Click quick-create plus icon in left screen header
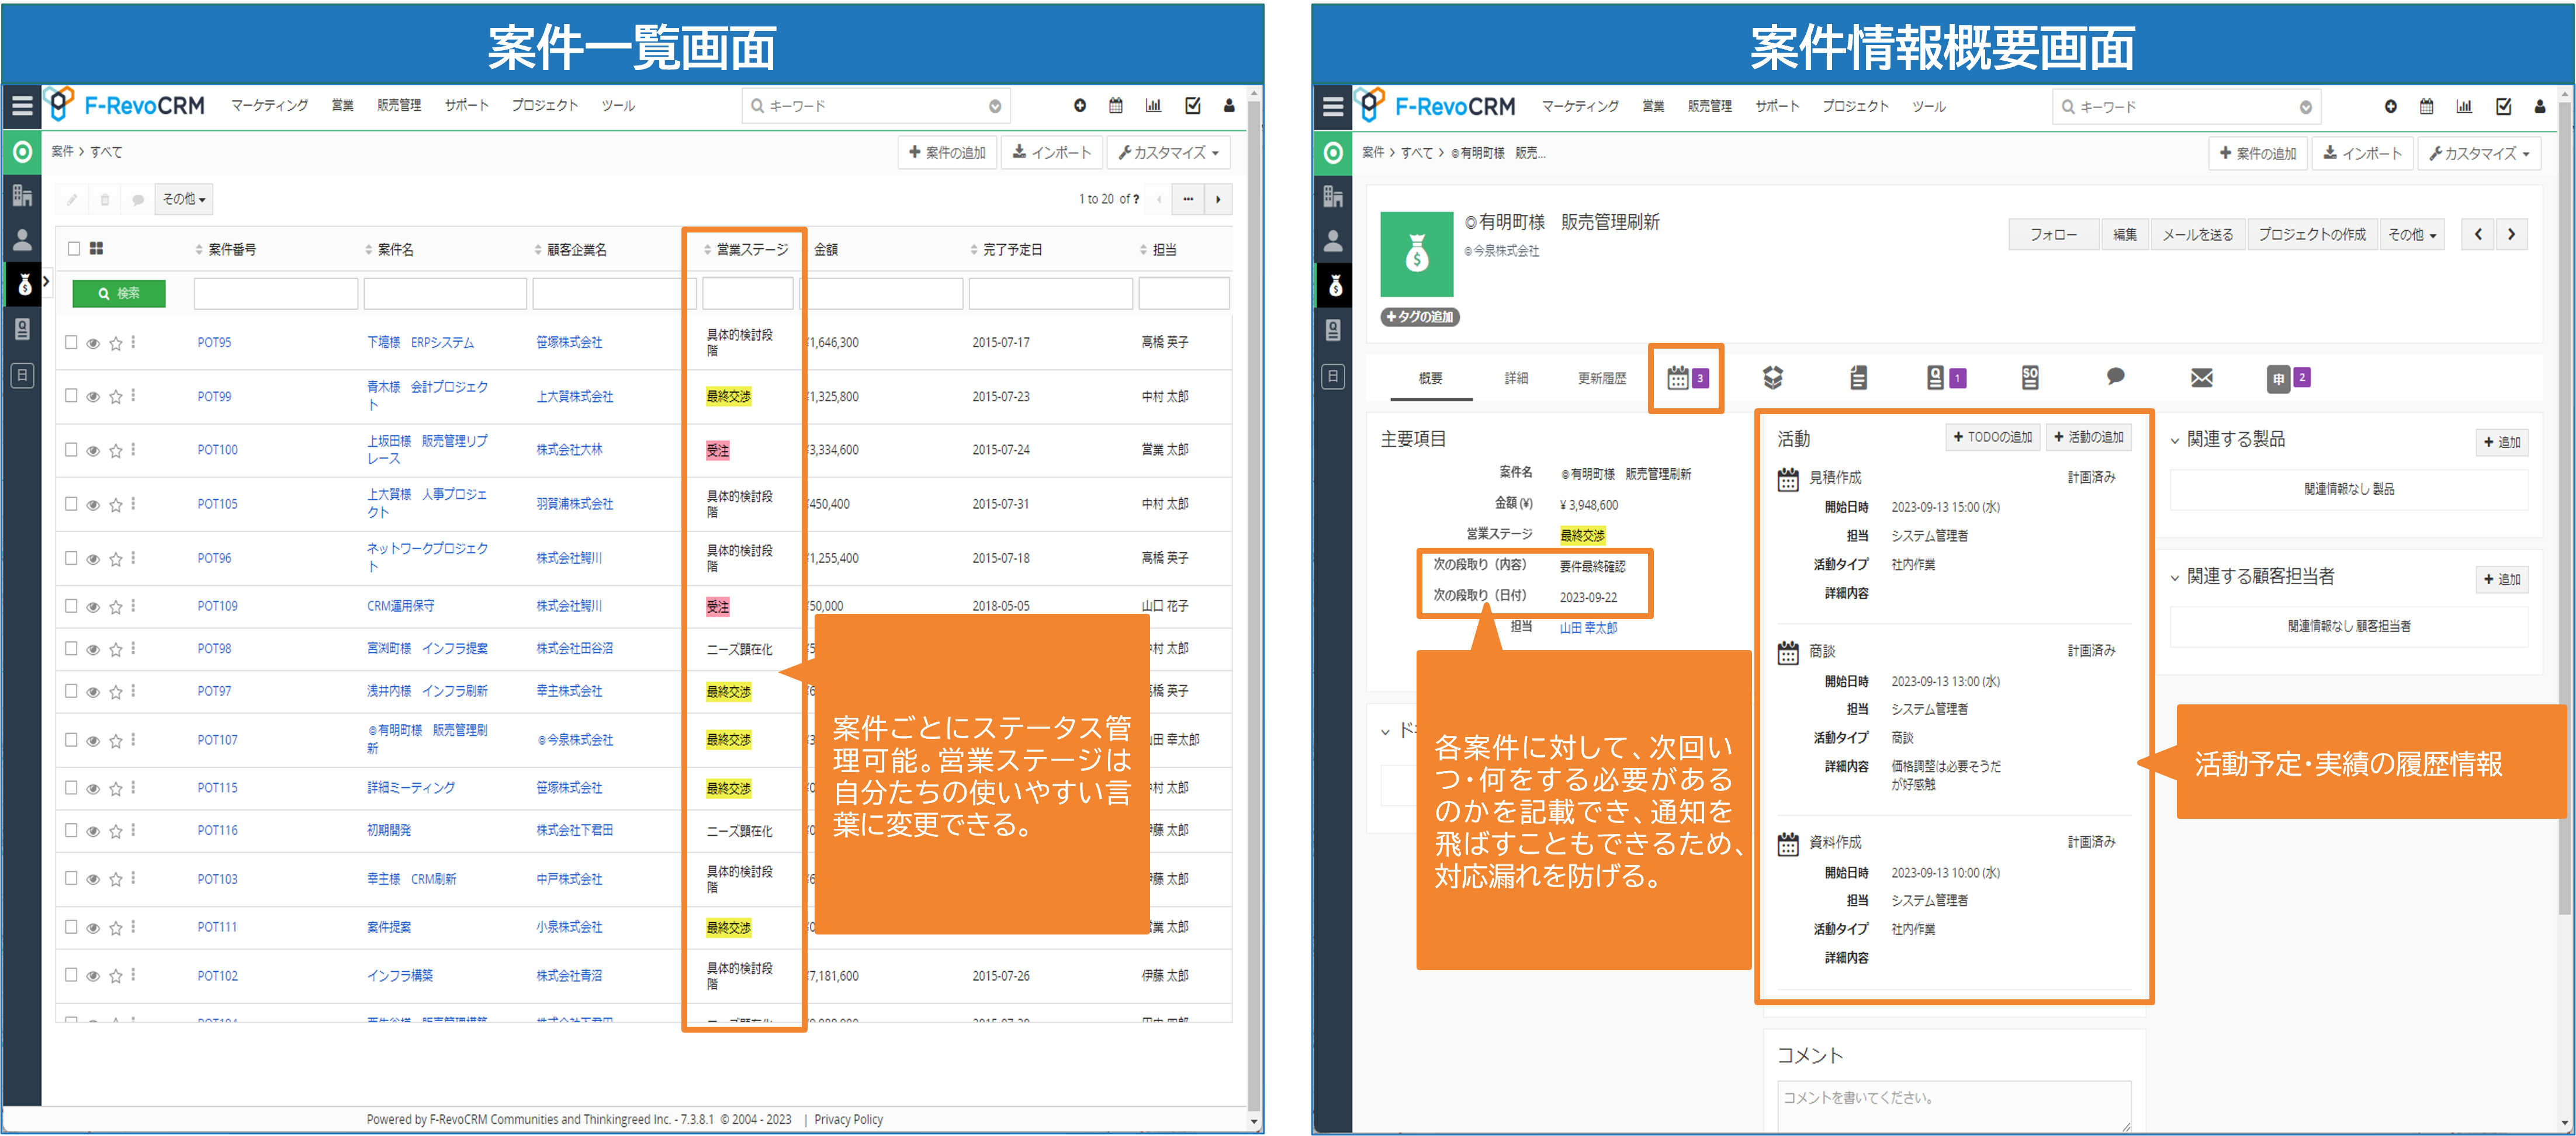This screenshot has height=1136, width=2576. pyautogui.click(x=1080, y=105)
